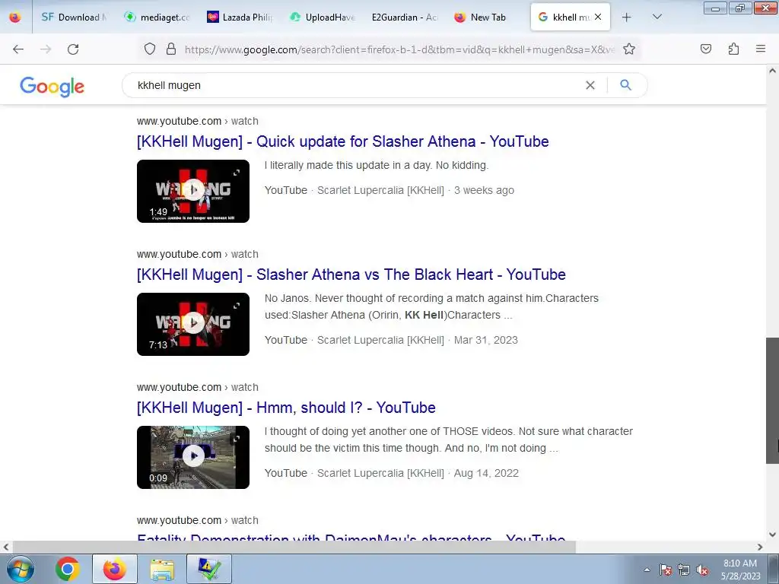The height and width of the screenshot is (584, 779).
Task: Click the '3 weeks ago' date text
Action: pos(484,190)
